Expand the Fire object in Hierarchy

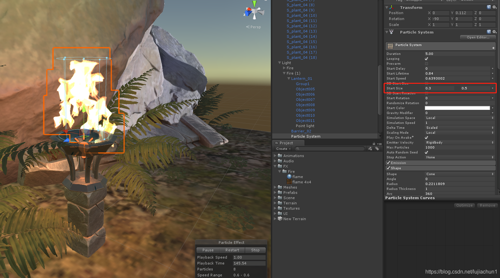pos(284,68)
